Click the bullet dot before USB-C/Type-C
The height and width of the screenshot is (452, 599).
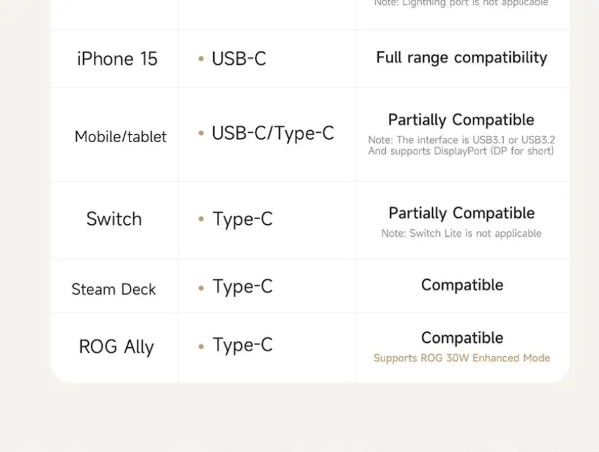click(201, 133)
